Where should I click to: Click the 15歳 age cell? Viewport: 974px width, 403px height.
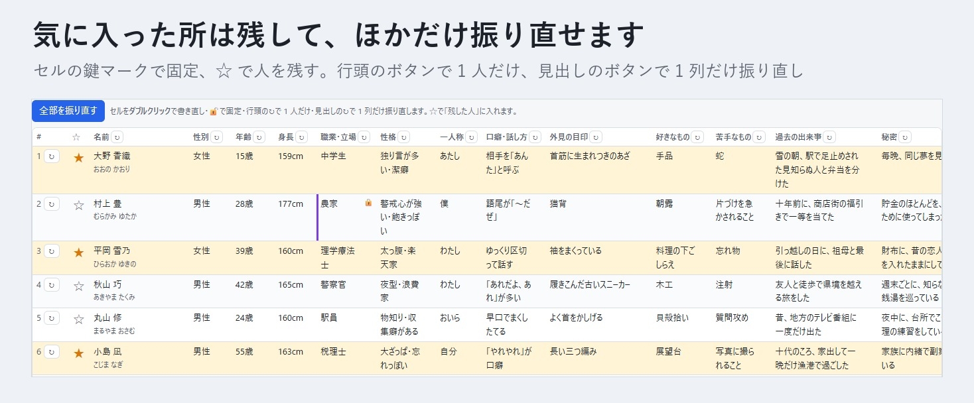pos(253,170)
